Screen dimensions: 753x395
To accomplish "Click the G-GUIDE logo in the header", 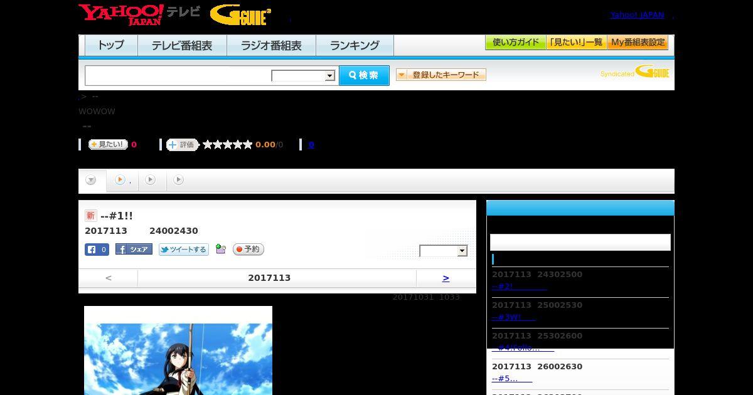I will tap(240, 15).
